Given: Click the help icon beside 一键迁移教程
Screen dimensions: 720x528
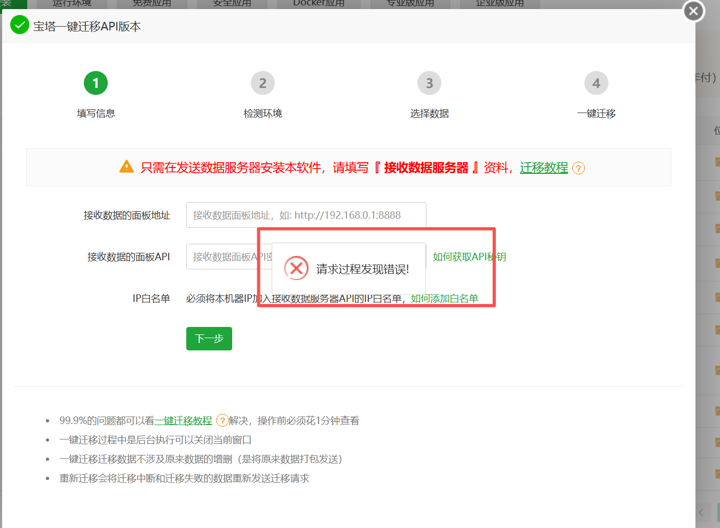Looking at the screenshot, I should click(222, 421).
